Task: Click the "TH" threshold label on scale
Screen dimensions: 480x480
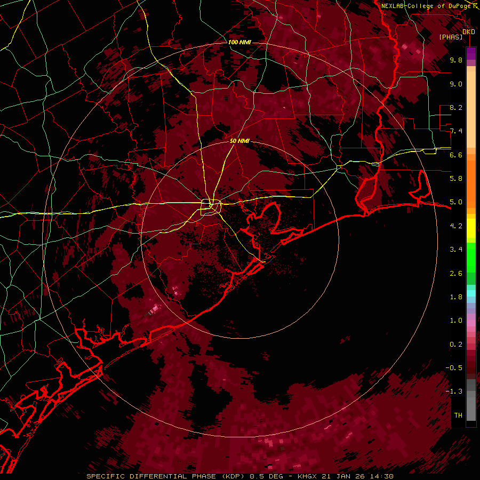Action: (x=458, y=415)
